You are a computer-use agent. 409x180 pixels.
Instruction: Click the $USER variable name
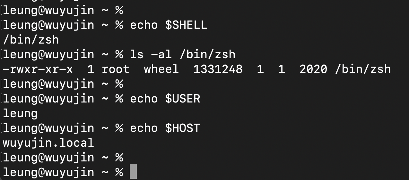183,99
